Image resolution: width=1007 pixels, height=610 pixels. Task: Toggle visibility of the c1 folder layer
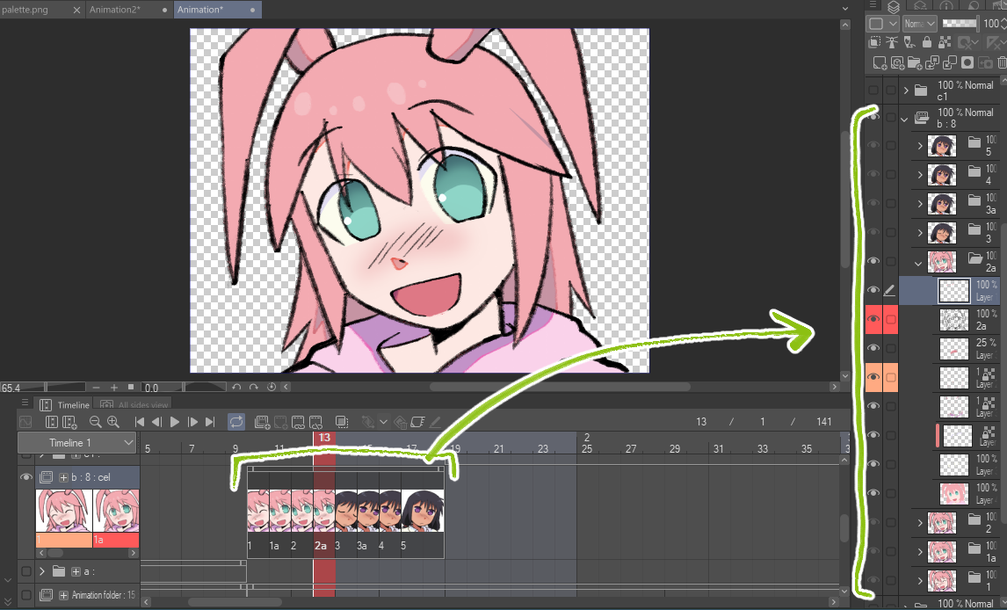click(x=873, y=91)
